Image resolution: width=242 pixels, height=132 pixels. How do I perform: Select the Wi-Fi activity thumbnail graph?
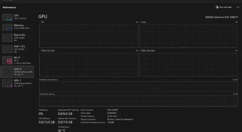(7, 60)
